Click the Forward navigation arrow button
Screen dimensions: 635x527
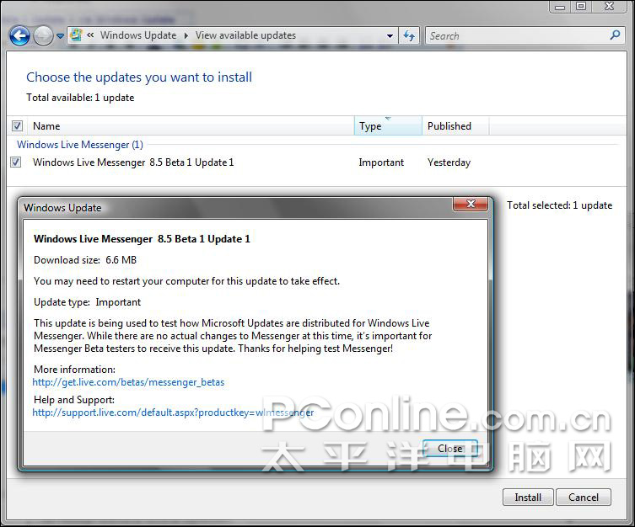pos(43,36)
